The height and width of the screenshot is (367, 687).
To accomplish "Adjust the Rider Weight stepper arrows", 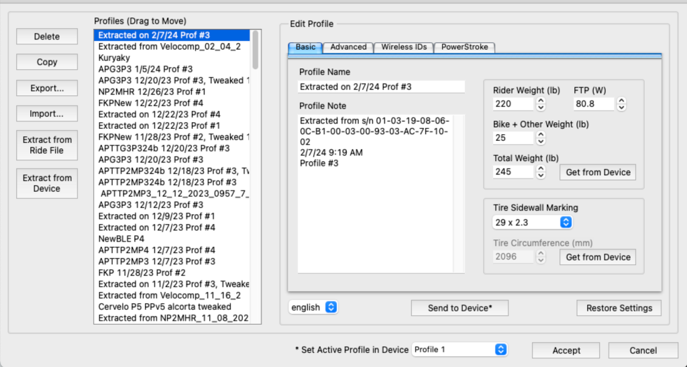I will 541,104.
